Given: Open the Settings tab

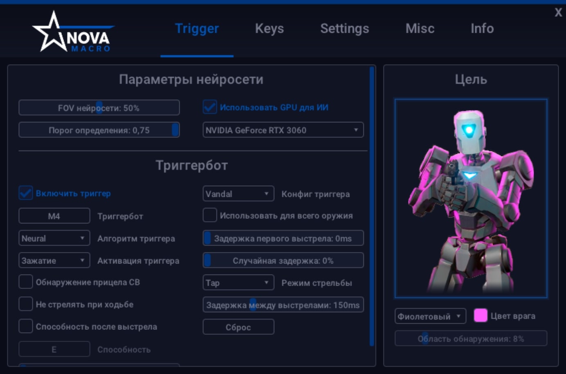Looking at the screenshot, I should [x=344, y=29].
